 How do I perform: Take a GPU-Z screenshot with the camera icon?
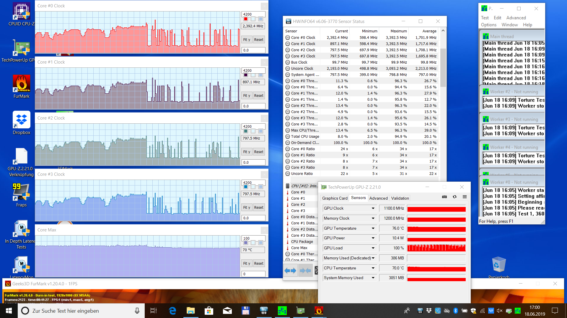coord(444,197)
